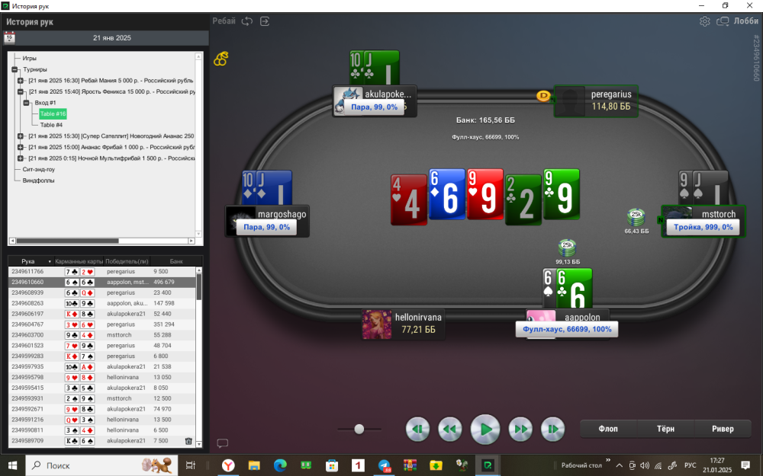Open the chat bubble icon
Screen dimensions: 763x476
tap(223, 443)
